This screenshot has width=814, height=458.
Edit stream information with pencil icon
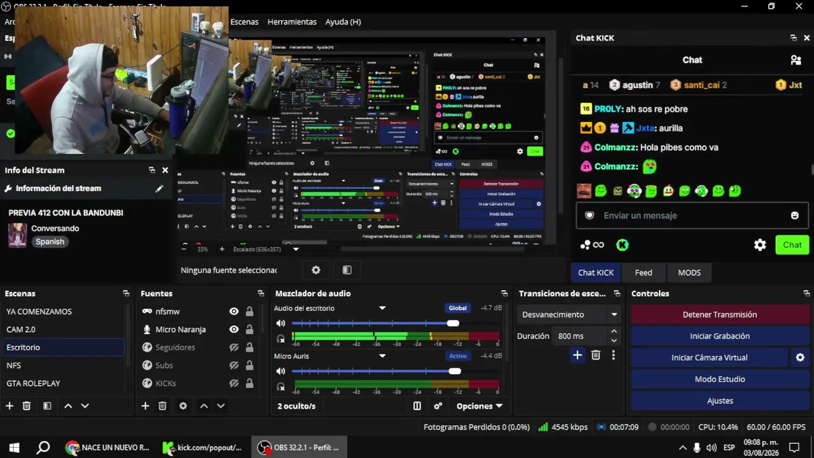coord(159,188)
